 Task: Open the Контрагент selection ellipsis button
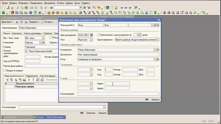pyautogui.click(x=155, y=50)
